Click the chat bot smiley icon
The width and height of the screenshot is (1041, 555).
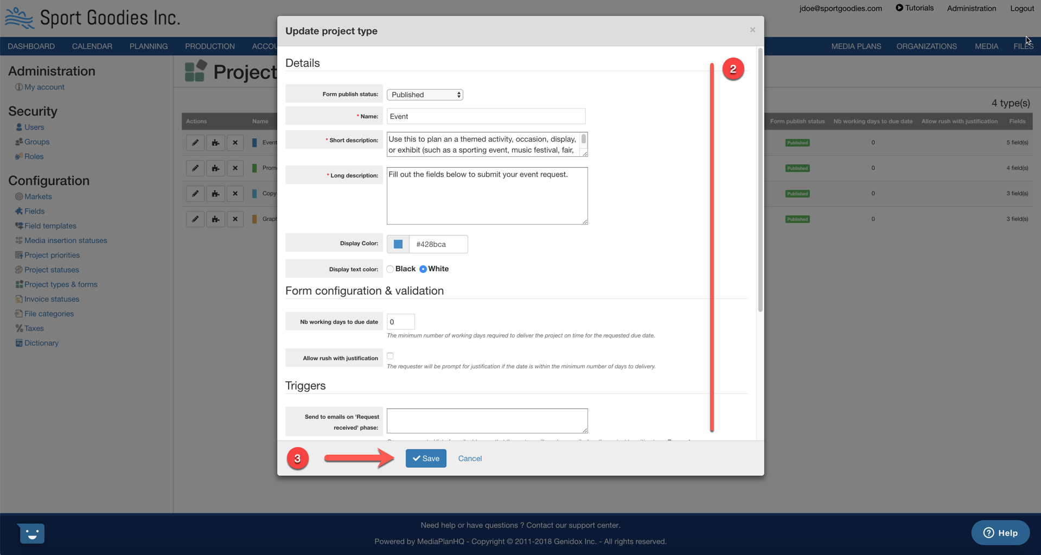click(x=31, y=533)
